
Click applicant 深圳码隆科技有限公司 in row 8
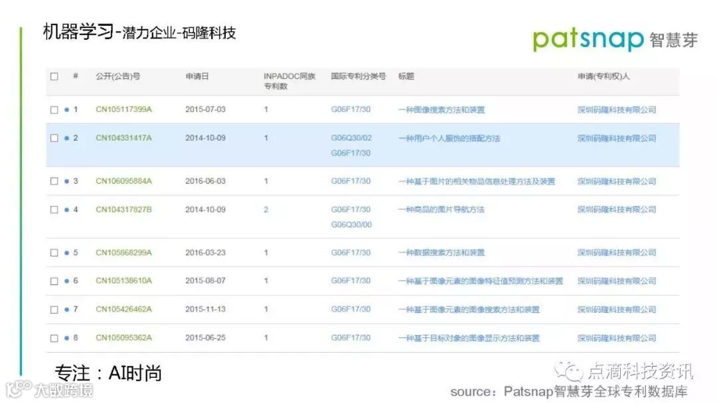(x=616, y=338)
